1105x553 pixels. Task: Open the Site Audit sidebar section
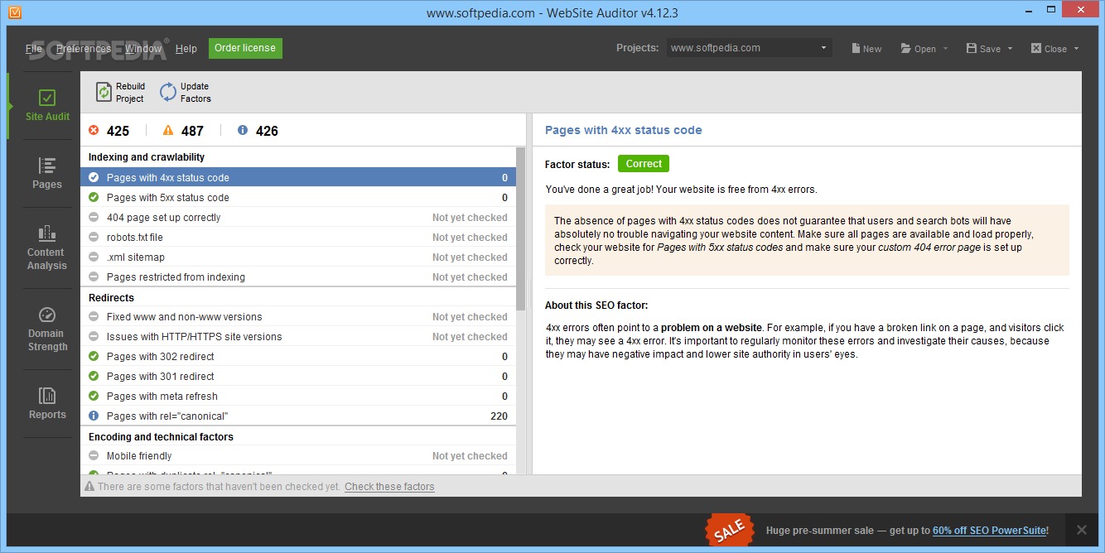47,106
